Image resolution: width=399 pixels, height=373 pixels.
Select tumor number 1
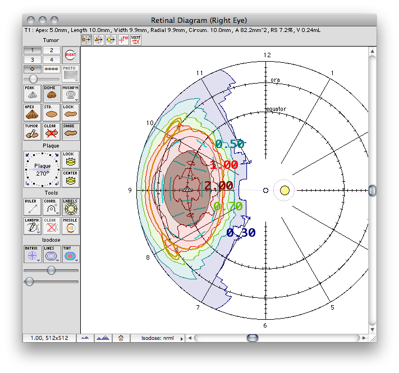[33, 50]
